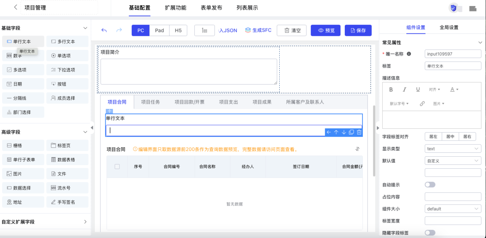Add the 多行文本 field component

(x=67, y=42)
